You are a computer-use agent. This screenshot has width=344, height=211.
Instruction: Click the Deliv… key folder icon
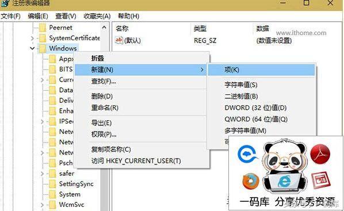click(52, 101)
